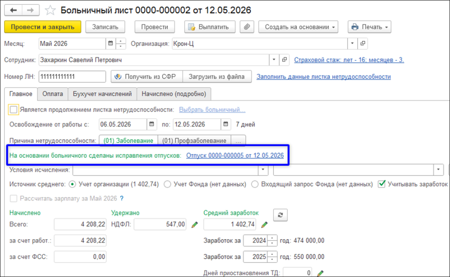The width and height of the screenshot is (450, 277).
Task: Open calendar picker for Месяц field
Action: click(110, 44)
